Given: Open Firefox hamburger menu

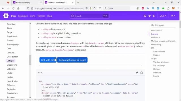Looking at the screenshot, I should pyautogui.click(x=178, y=8).
